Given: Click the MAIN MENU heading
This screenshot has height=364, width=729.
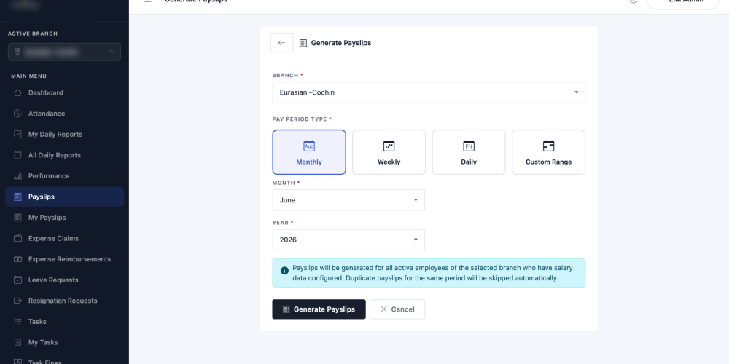Looking at the screenshot, I should pos(29,76).
